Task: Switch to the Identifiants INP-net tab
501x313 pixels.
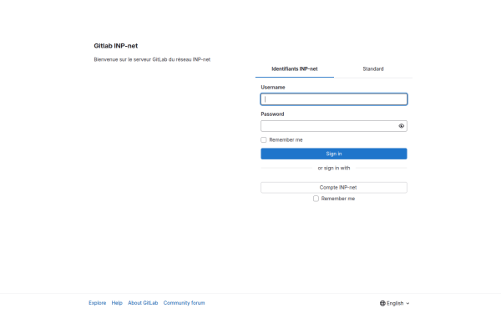Action: [295, 69]
